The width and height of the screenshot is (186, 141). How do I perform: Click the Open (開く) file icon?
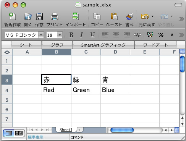tap(28, 16)
